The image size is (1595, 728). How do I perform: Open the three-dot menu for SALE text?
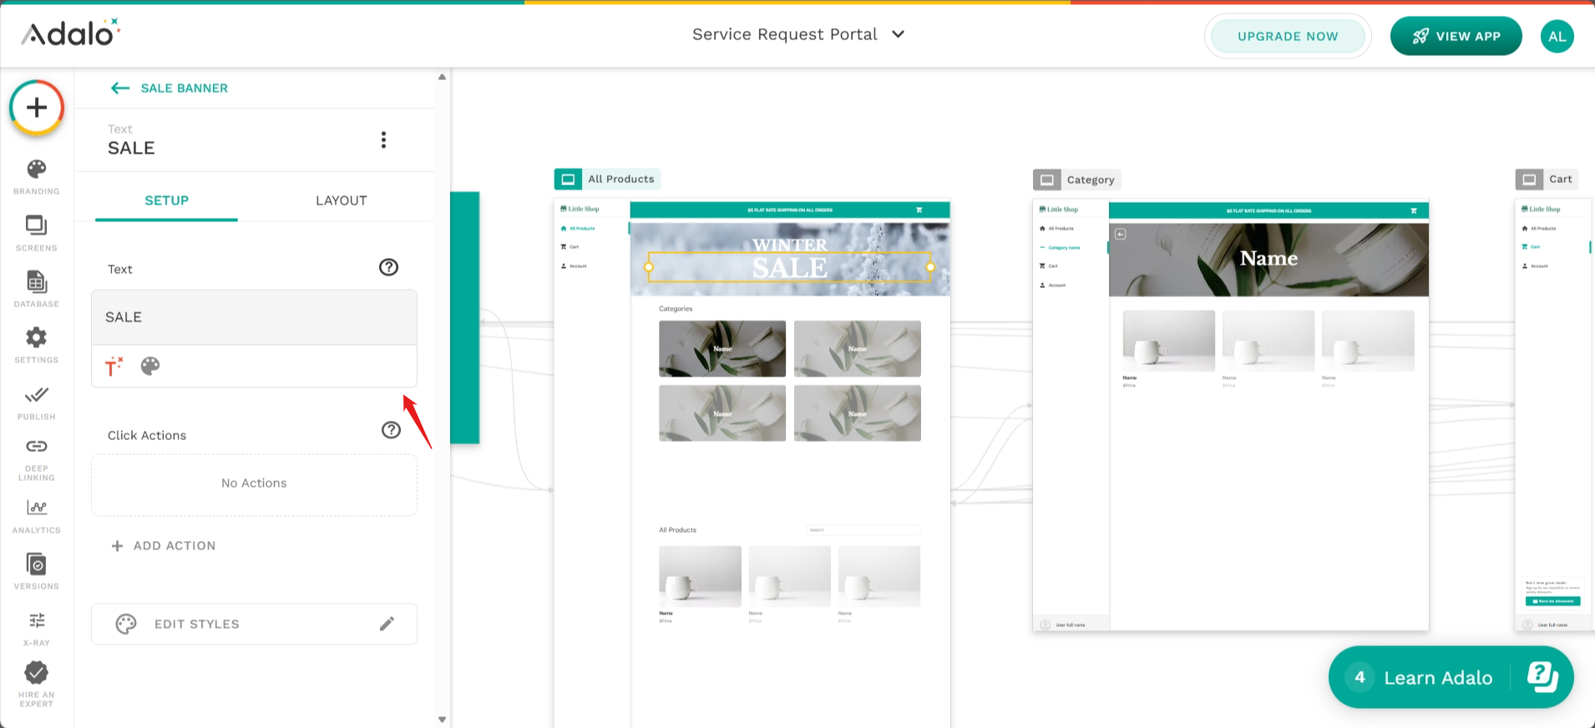click(x=383, y=140)
